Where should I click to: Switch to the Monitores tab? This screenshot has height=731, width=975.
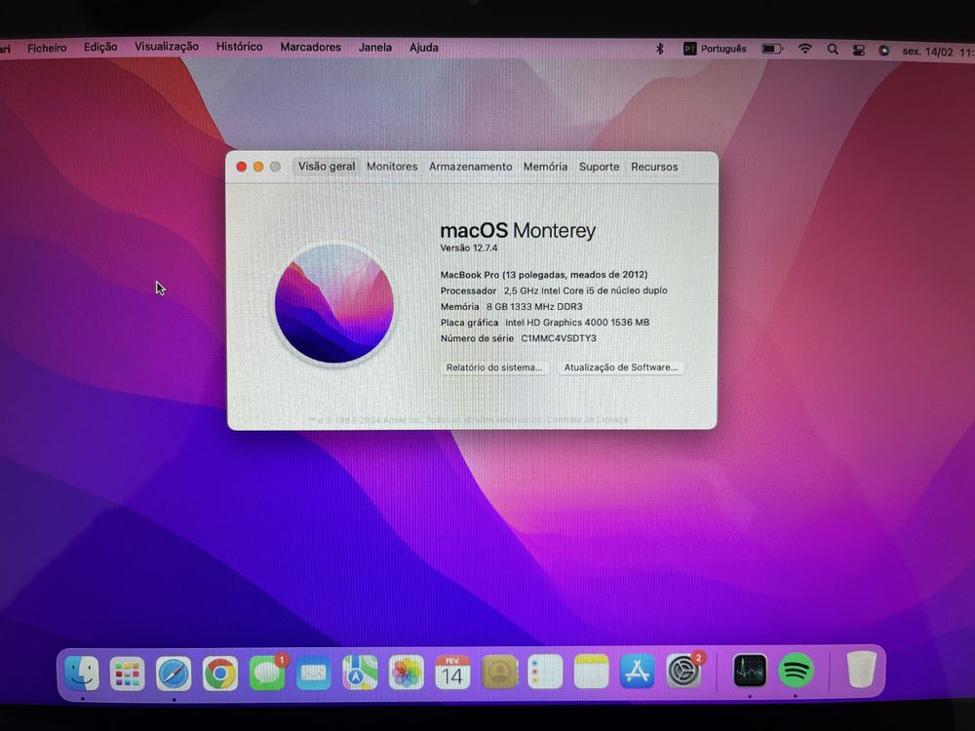click(392, 167)
